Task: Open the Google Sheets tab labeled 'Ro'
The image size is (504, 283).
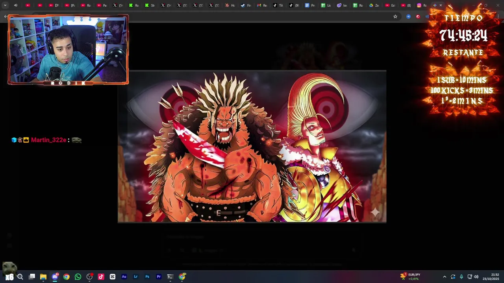Action: pos(358,6)
